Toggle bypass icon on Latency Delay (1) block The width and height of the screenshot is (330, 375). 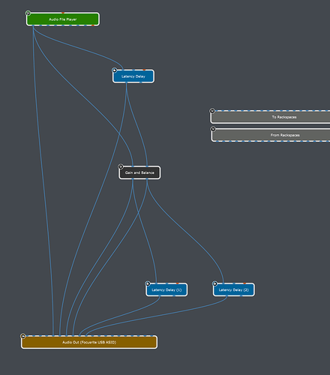click(148, 283)
